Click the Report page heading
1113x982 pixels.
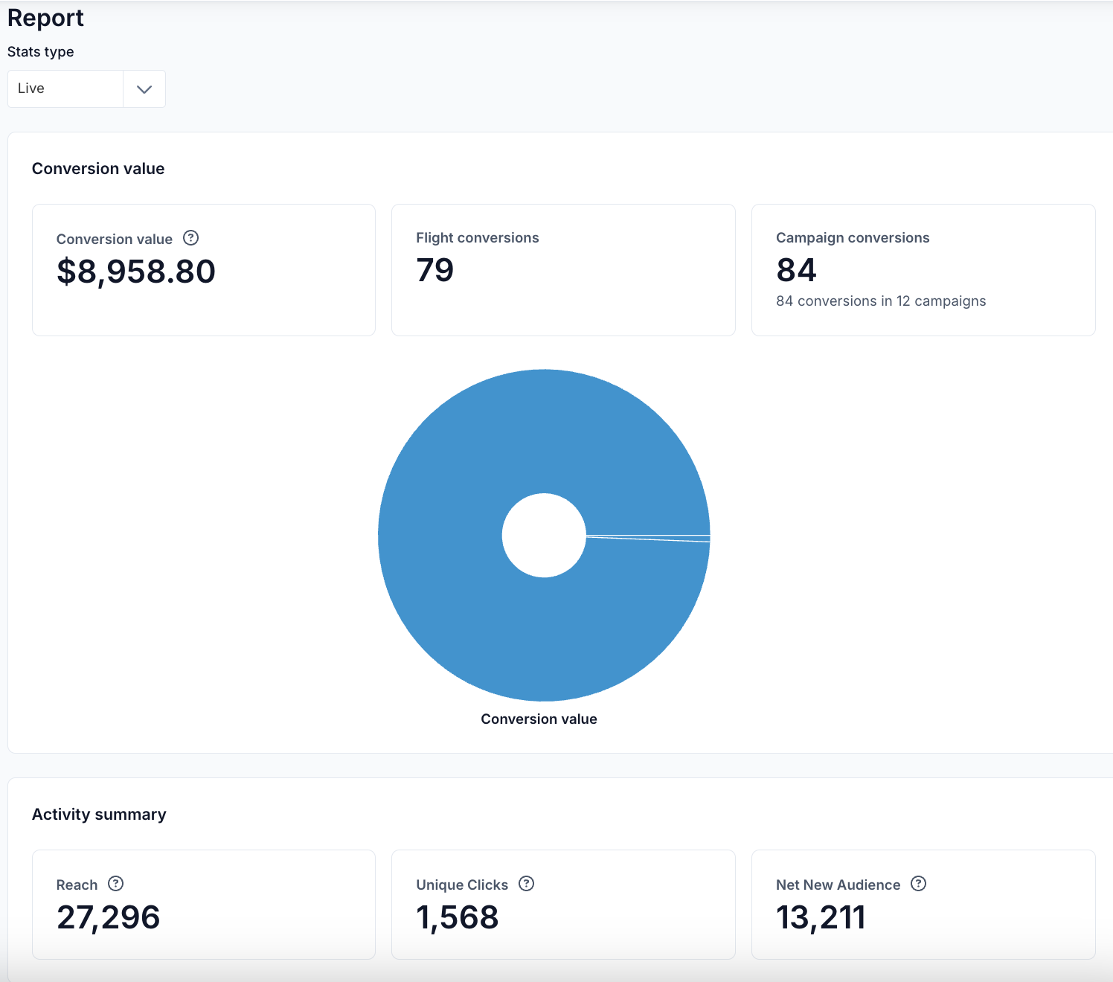pos(45,18)
